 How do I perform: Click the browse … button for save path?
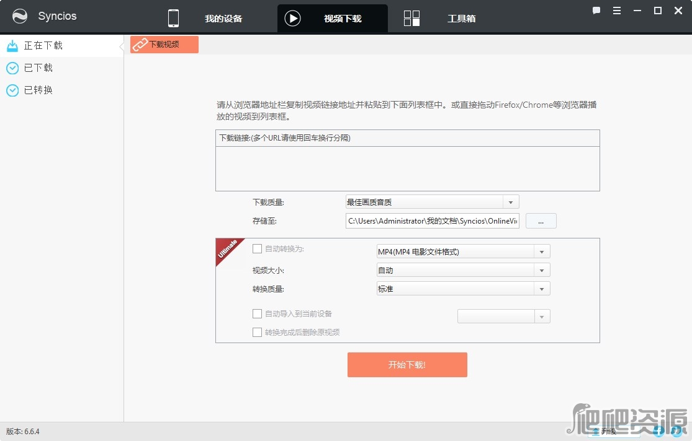[541, 221]
